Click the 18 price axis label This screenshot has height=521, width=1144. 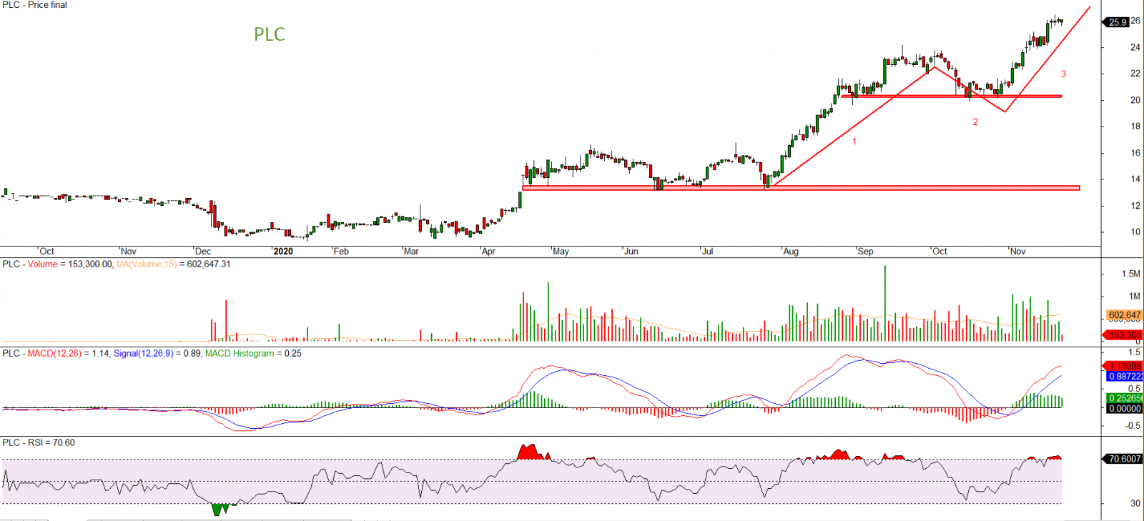pos(1135,126)
